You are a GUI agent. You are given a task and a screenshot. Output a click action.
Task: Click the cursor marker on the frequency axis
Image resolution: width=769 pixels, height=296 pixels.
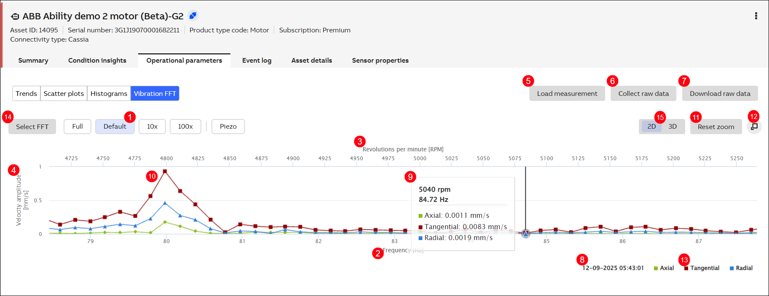point(526,233)
